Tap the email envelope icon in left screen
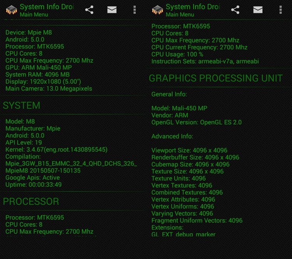Viewport: 292px width, 259px height. click(x=112, y=10)
